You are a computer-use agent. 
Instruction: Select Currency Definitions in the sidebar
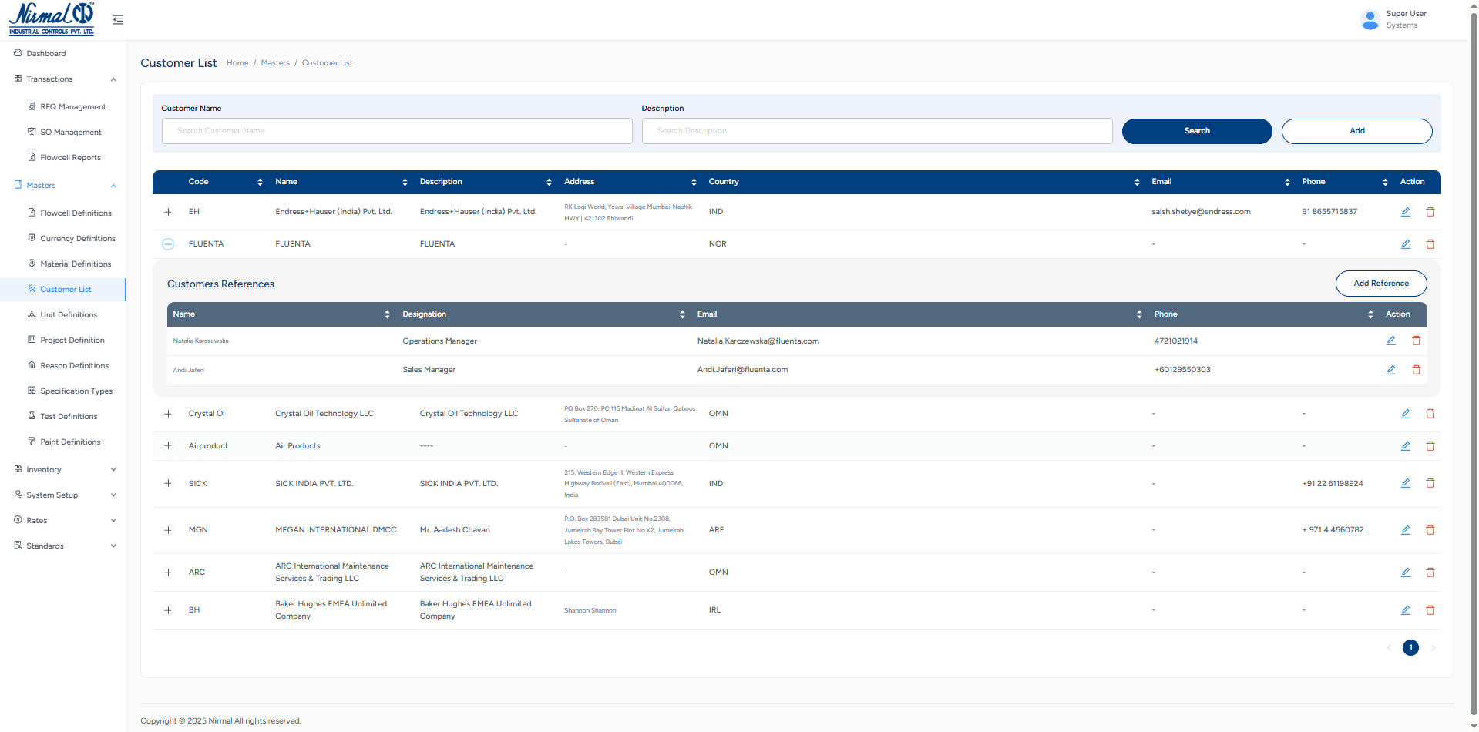(78, 238)
